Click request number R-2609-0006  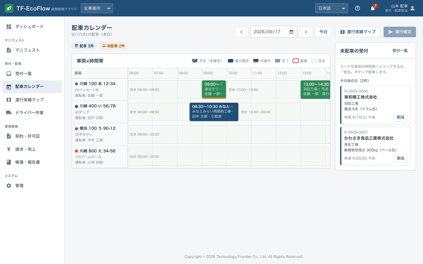pyautogui.click(x=356, y=91)
